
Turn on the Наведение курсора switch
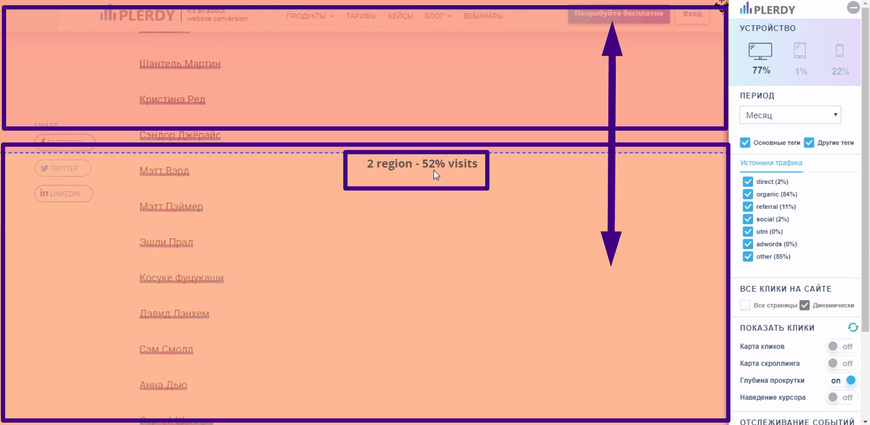[x=841, y=397]
